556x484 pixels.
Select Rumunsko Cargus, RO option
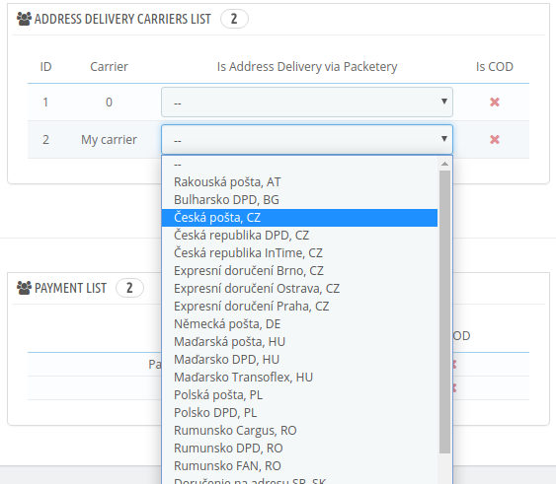[x=299, y=430]
